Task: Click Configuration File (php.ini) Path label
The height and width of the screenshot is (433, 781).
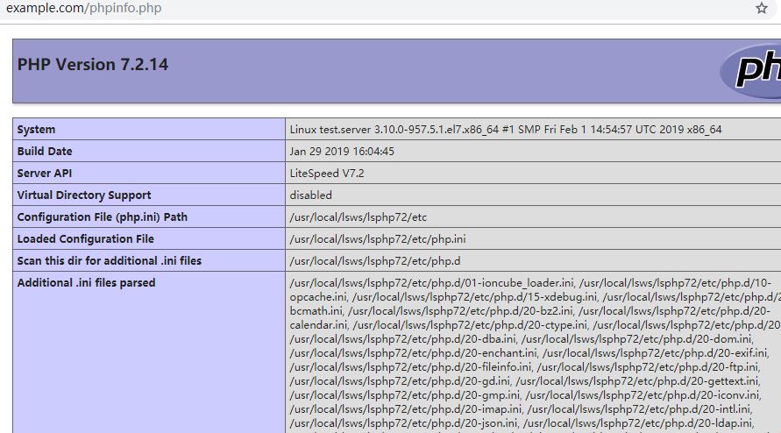Action: coord(103,217)
